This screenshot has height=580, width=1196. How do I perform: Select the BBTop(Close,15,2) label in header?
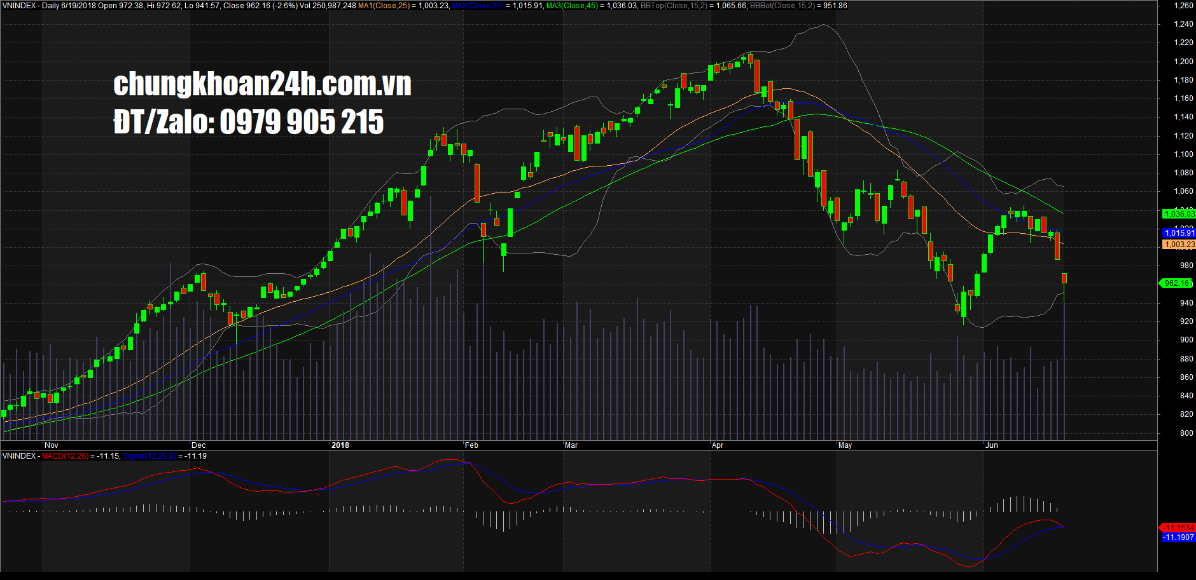click(674, 6)
